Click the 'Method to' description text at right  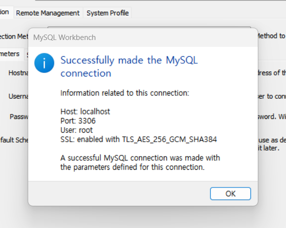click(272, 36)
